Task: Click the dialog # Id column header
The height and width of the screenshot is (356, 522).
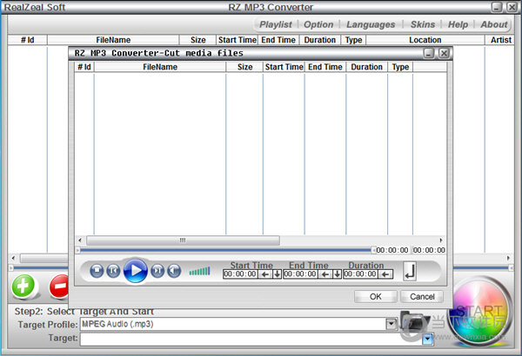Action: coord(84,67)
